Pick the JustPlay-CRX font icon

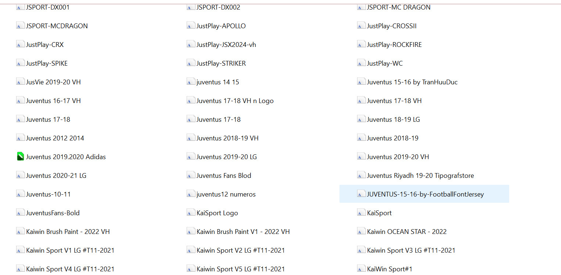(21, 44)
